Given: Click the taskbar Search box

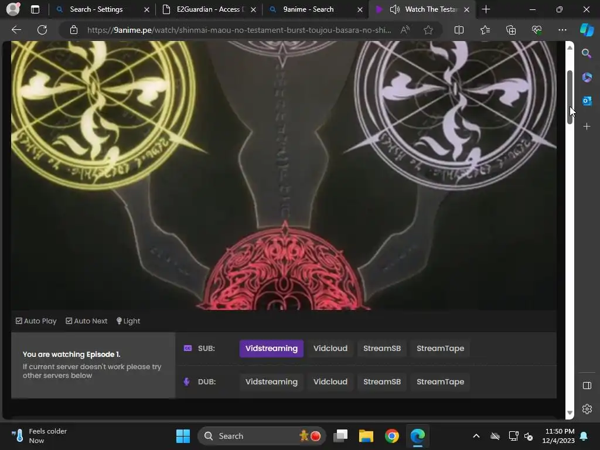Looking at the screenshot, I should [262, 436].
